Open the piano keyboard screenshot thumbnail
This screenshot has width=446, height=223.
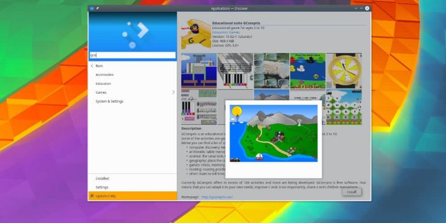[235, 71]
